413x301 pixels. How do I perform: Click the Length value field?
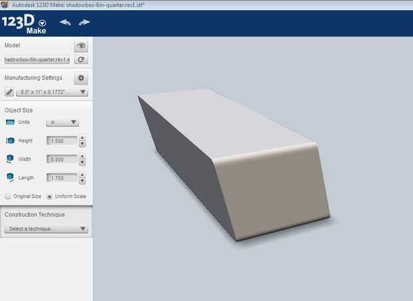coord(62,178)
